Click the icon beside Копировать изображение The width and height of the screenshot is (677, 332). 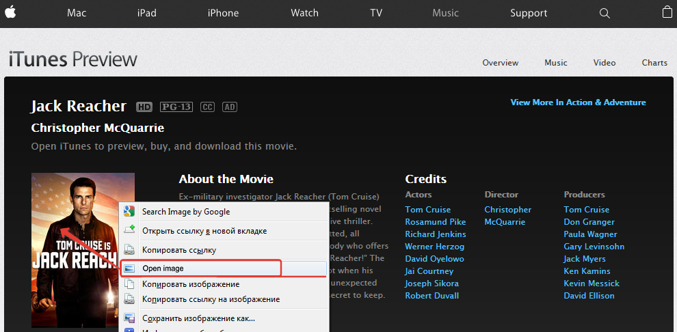(129, 283)
